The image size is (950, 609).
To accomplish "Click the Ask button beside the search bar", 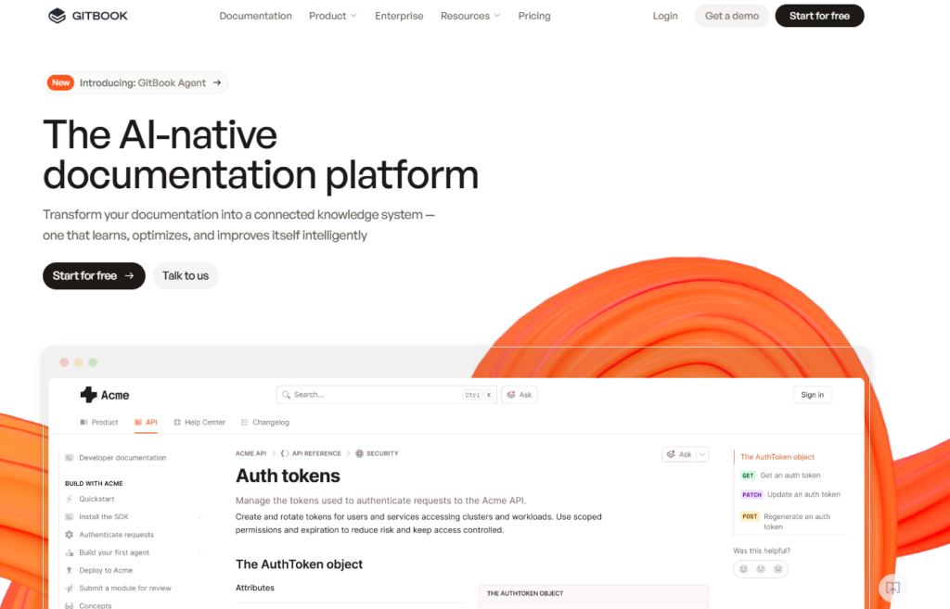I will [x=520, y=395].
